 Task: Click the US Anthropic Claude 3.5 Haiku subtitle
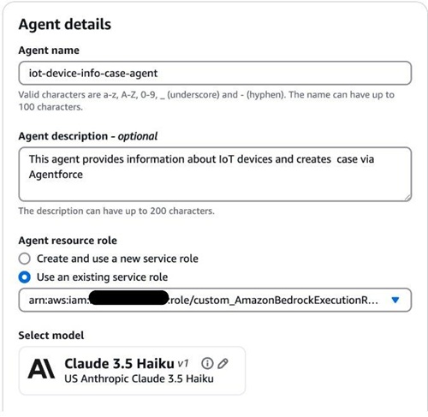pos(139,378)
